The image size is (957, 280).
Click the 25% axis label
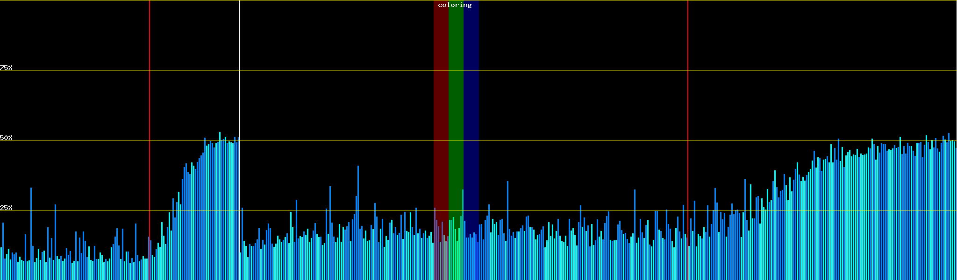(x=6, y=208)
